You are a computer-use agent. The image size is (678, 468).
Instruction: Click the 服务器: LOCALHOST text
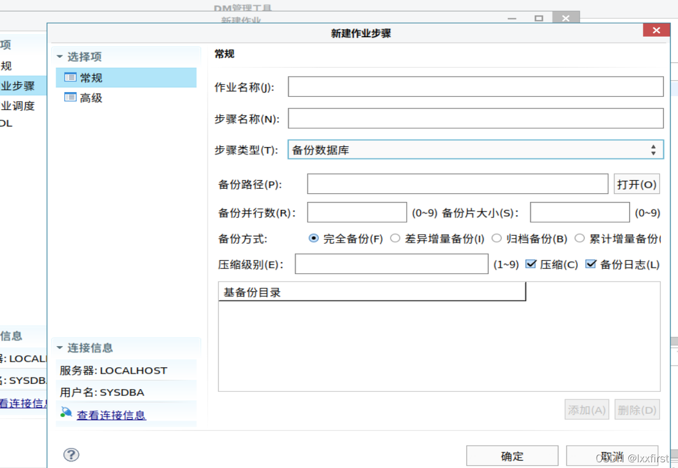(114, 371)
